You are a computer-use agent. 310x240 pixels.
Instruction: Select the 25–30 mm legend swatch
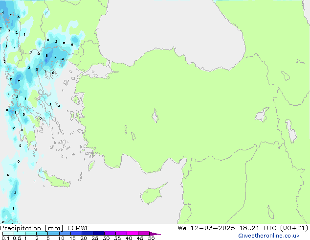pos(99,234)
